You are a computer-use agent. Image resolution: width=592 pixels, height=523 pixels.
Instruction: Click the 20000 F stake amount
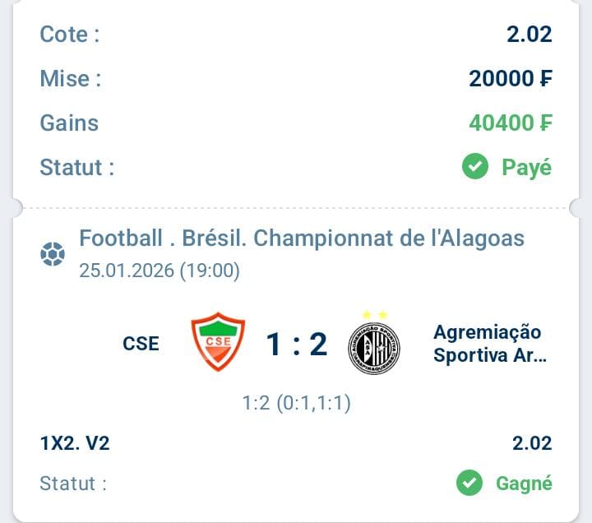coord(510,78)
